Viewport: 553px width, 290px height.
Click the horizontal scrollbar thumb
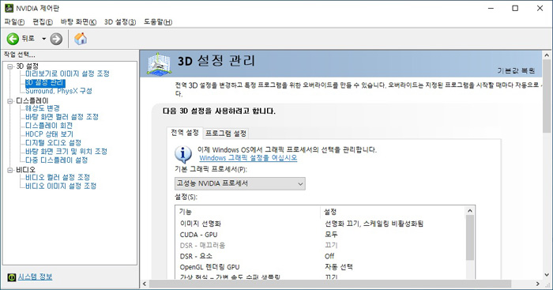pos(329,284)
